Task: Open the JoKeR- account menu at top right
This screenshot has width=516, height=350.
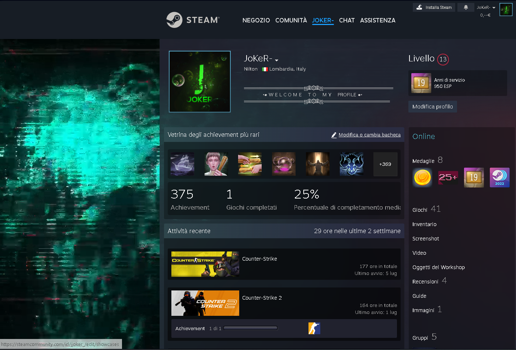Action: tap(486, 7)
